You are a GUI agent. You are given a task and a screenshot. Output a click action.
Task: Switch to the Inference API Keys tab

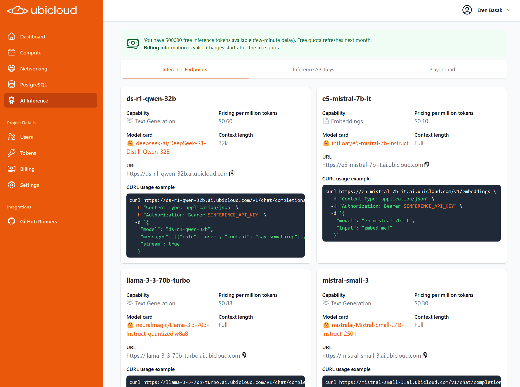pyautogui.click(x=313, y=69)
